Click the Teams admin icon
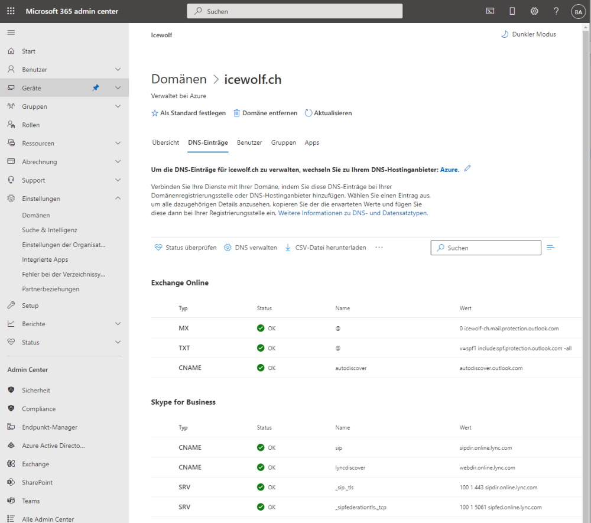Screen dimensions: 591x523 click(x=11, y=501)
